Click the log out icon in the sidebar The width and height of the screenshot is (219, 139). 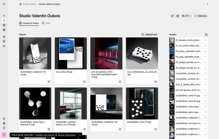4,128
